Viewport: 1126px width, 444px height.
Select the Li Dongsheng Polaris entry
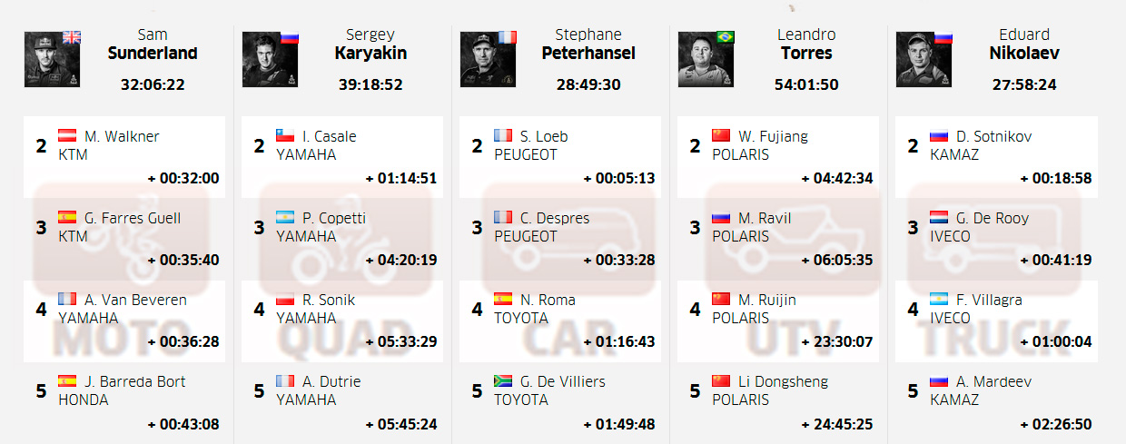click(778, 403)
